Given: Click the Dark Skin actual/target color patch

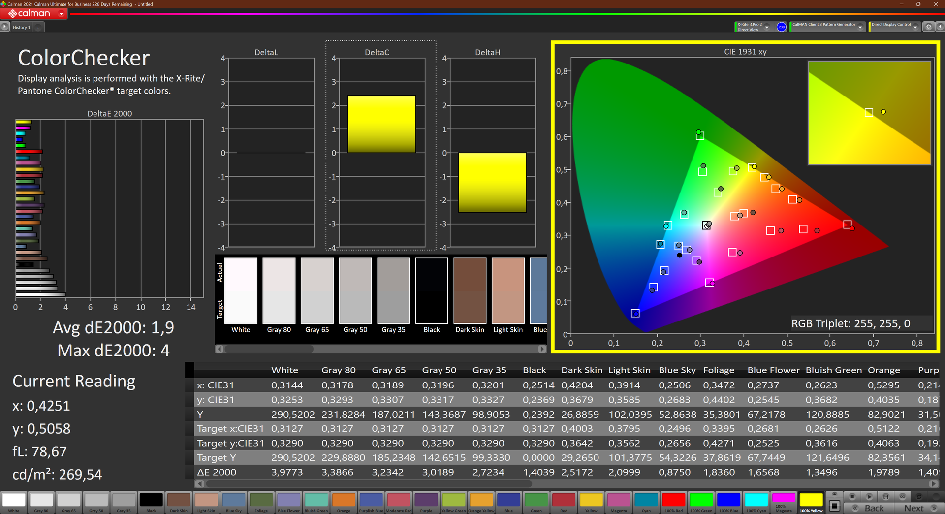Looking at the screenshot, I should [x=470, y=291].
